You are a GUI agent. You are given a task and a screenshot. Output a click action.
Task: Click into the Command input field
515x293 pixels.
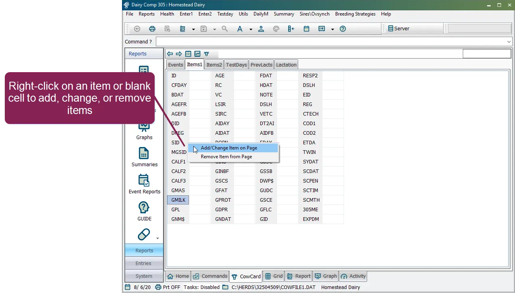[x=334, y=42]
